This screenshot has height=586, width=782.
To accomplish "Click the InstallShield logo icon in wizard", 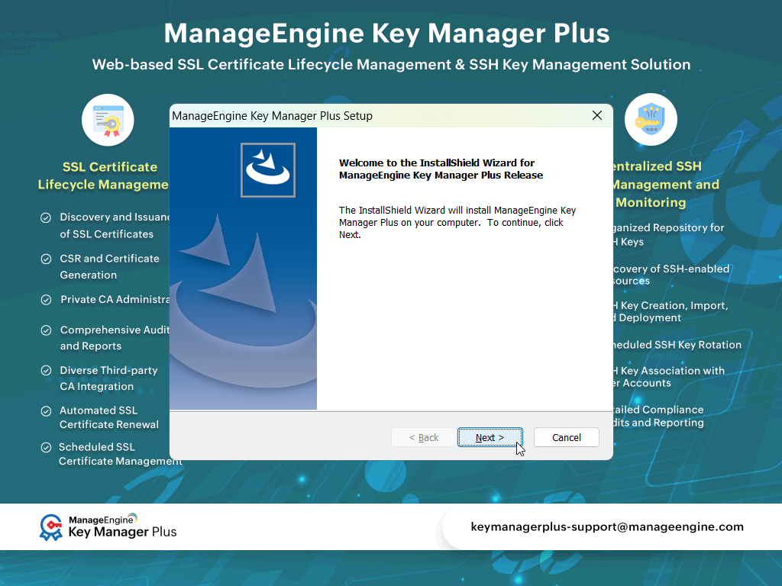I will (x=268, y=170).
